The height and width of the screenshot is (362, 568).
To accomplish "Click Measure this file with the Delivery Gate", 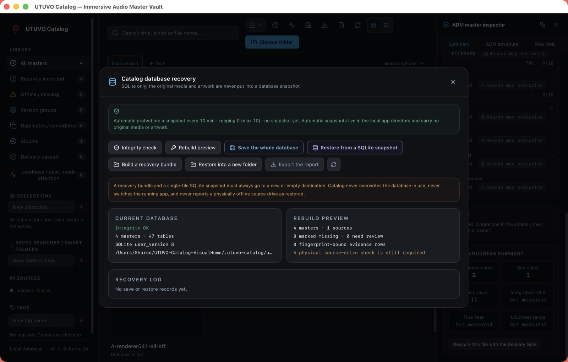I will pyautogui.click(x=494, y=344).
